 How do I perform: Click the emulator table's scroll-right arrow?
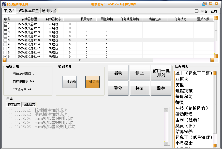click(x=212, y=60)
